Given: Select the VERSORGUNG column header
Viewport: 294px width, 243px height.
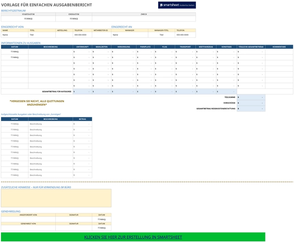Looking at the screenshot, I should (x=124, y=47).
